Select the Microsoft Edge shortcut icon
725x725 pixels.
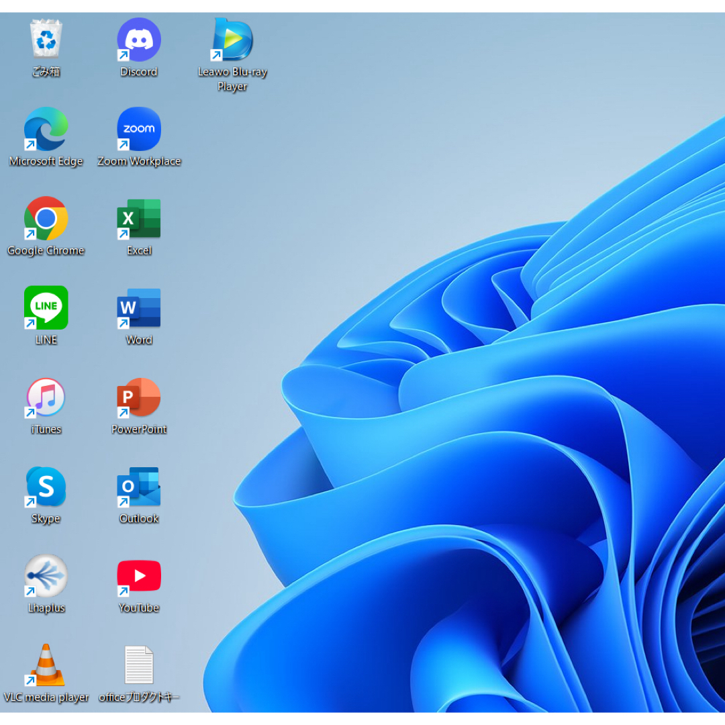46,129
